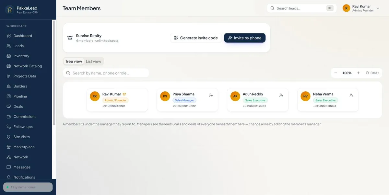Edit manager icon on Arjun Reddy card
Image resolution: width=389 pixels, height=195 pixels.
tap(281, 95)
